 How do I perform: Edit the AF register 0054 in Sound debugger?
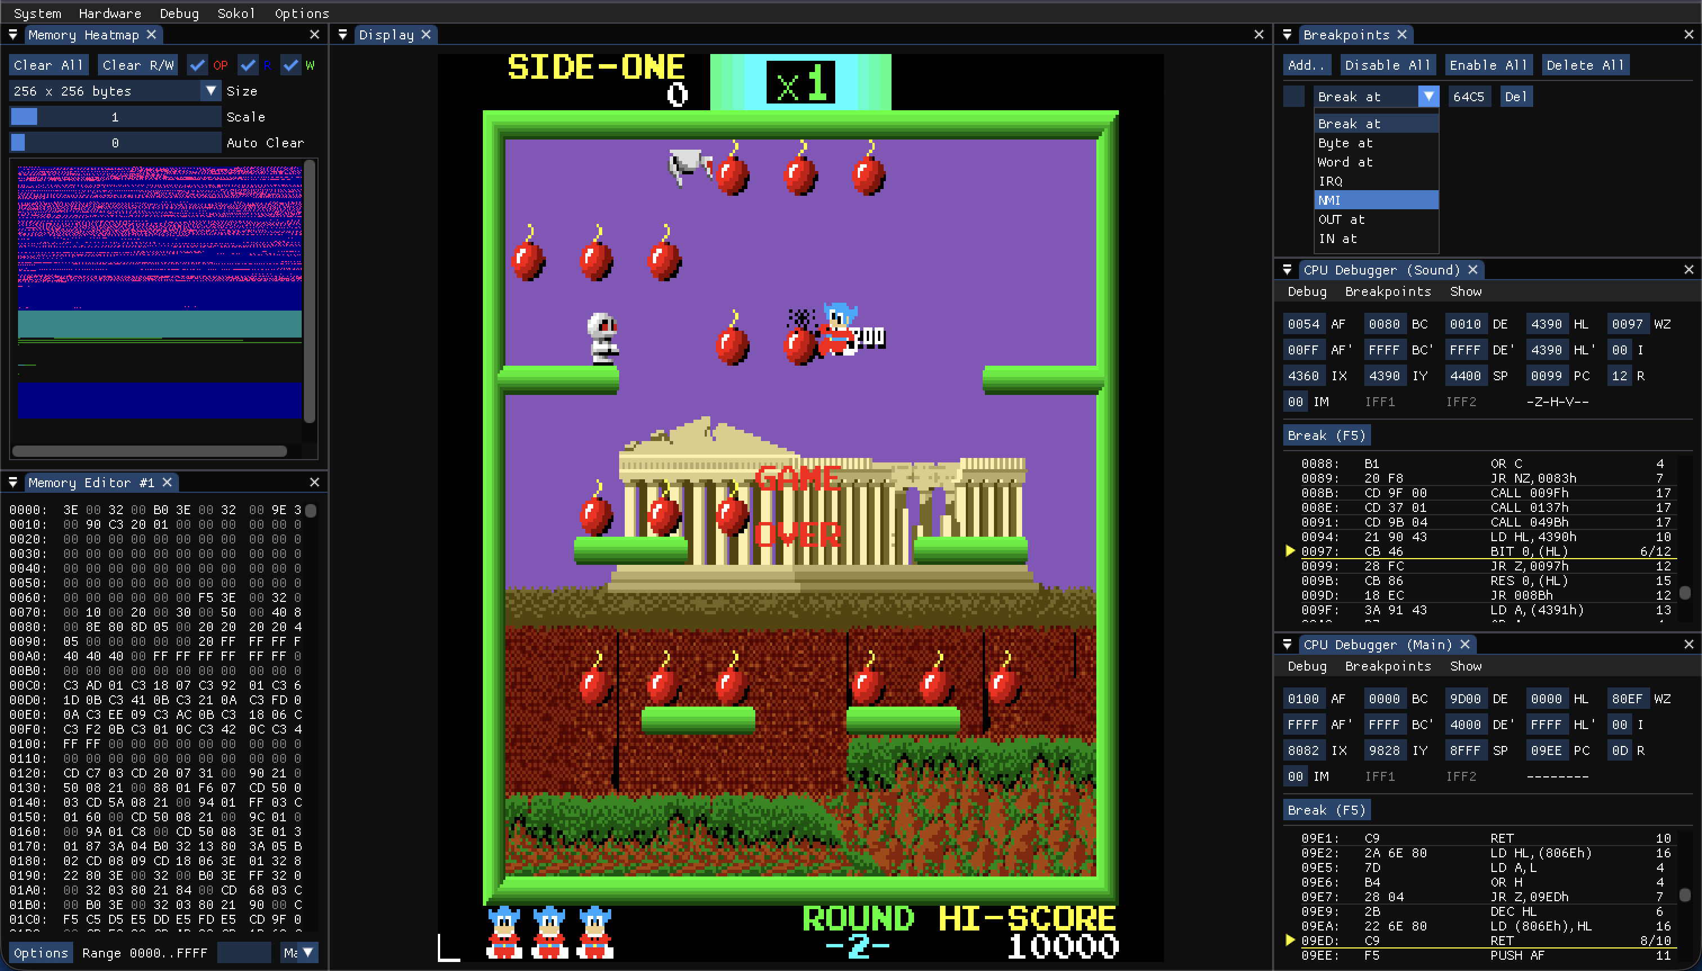coord(1304,324)
